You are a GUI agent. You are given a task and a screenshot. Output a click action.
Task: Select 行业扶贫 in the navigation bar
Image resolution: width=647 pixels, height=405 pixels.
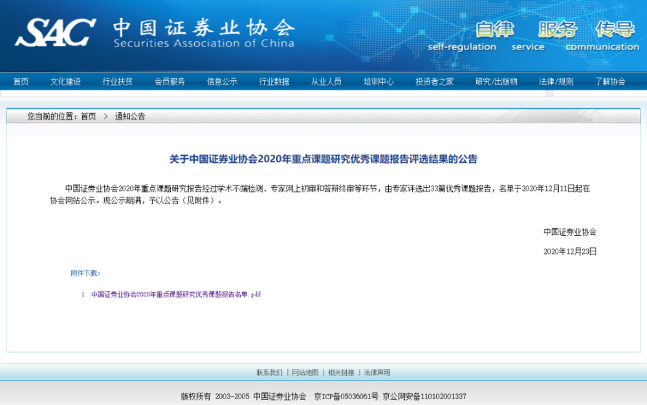click(118, 81)
